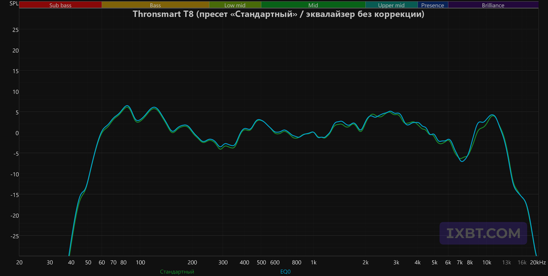Click the 3k frequency axis label

tap(396, 263)
